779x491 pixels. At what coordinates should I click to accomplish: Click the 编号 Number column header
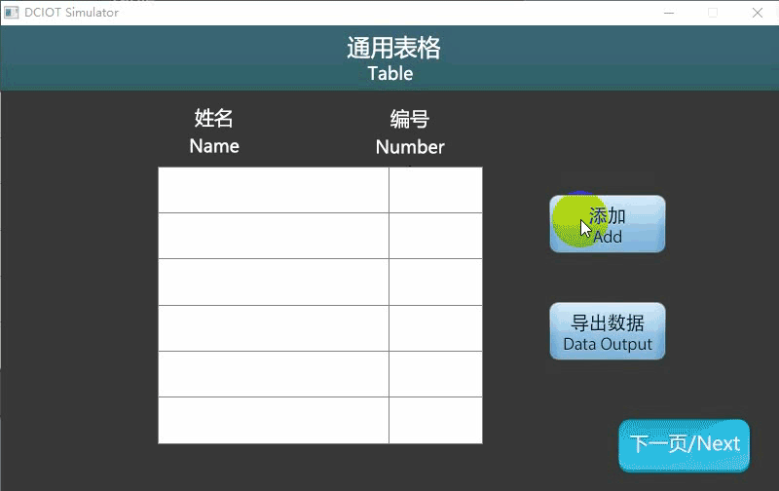[410, 132]
